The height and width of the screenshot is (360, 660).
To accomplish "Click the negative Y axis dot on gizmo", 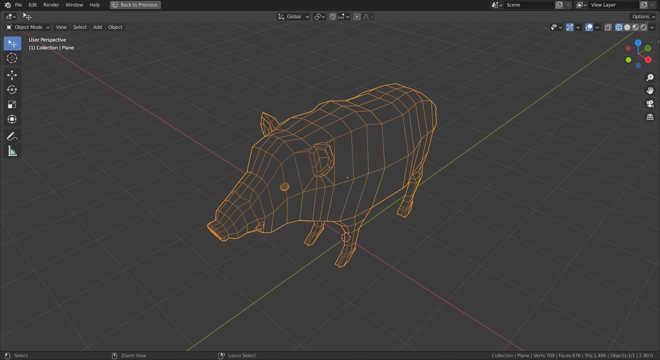I will point(628,60).
